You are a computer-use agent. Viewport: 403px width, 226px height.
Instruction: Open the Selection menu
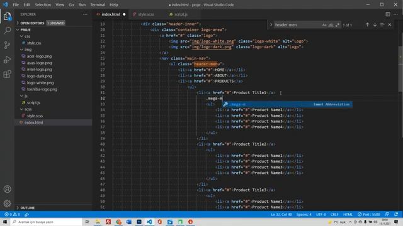tap(43, 4)
